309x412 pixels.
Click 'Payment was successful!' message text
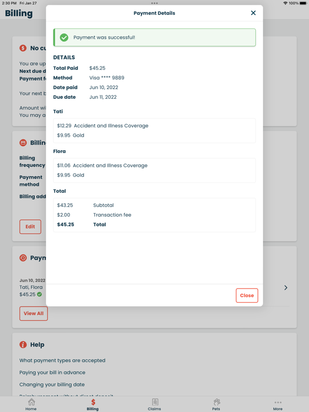point(104,38)
